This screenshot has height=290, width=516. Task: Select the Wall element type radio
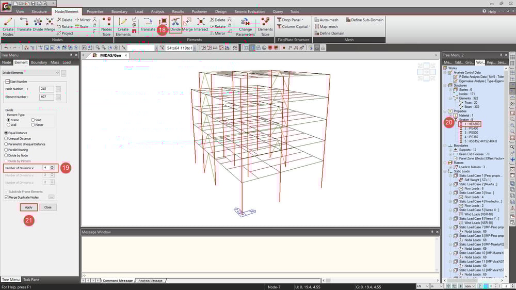(x=9, y=125)
